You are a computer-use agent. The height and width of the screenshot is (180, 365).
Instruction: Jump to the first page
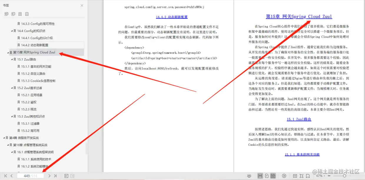[6, 176]
